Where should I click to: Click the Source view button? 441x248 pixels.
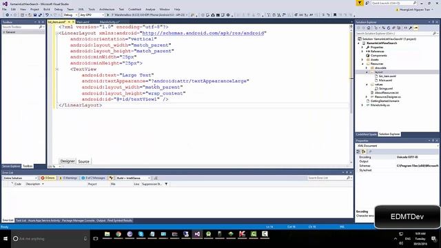click(83, 161)
